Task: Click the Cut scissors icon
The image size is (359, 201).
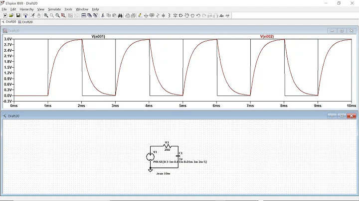Action: 103,15
